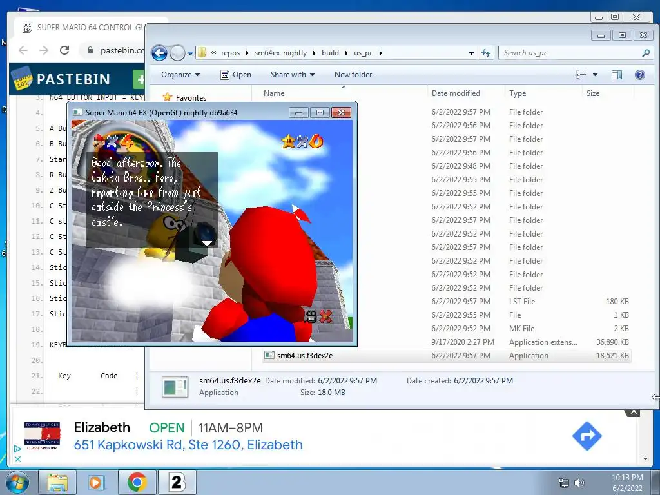The height and width of the screenshot is (495, 660).
Task: Open Chrome from taskbar
Action: [x=137, y=482]
